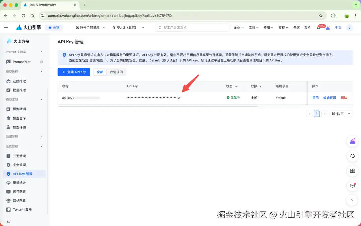Open 网络配置 in the sidebar
The height and width of the screenshot is (226, 361).
pyautogui.click(x=19, y=201)
